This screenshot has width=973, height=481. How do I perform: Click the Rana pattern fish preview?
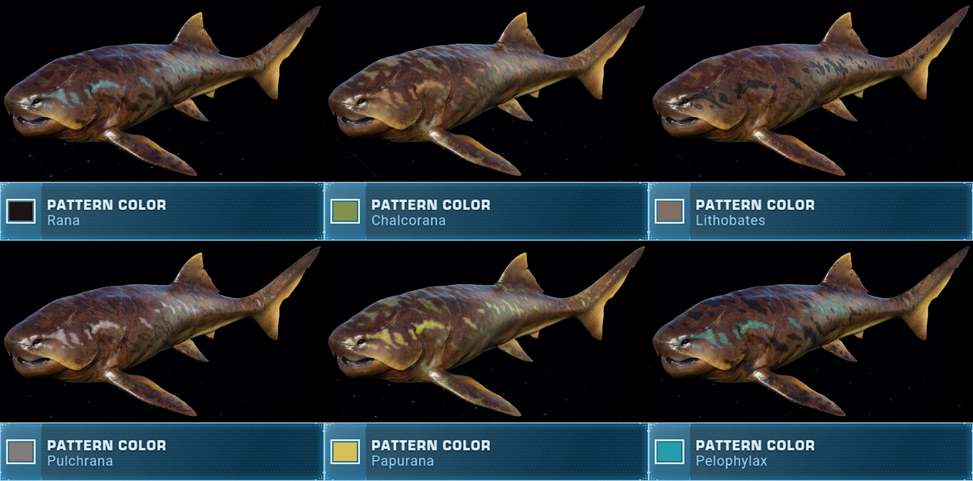pos(162,91)
